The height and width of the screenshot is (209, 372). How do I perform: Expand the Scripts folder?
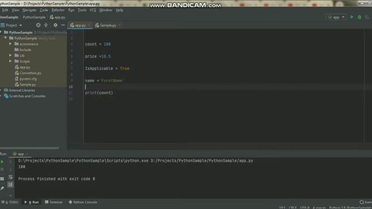[10, 61]
